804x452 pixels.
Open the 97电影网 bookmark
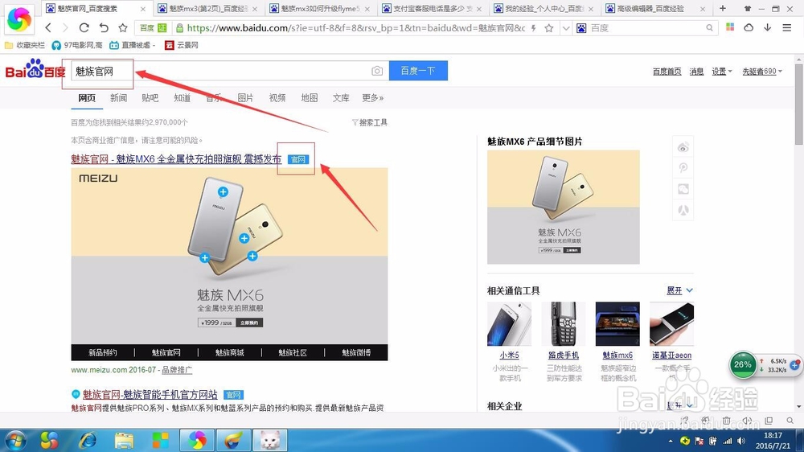(77, 45)
